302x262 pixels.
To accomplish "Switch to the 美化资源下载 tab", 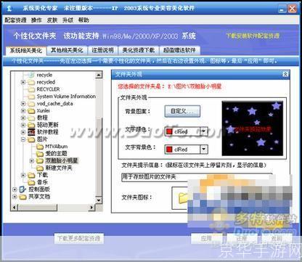I will coord(139,50).
